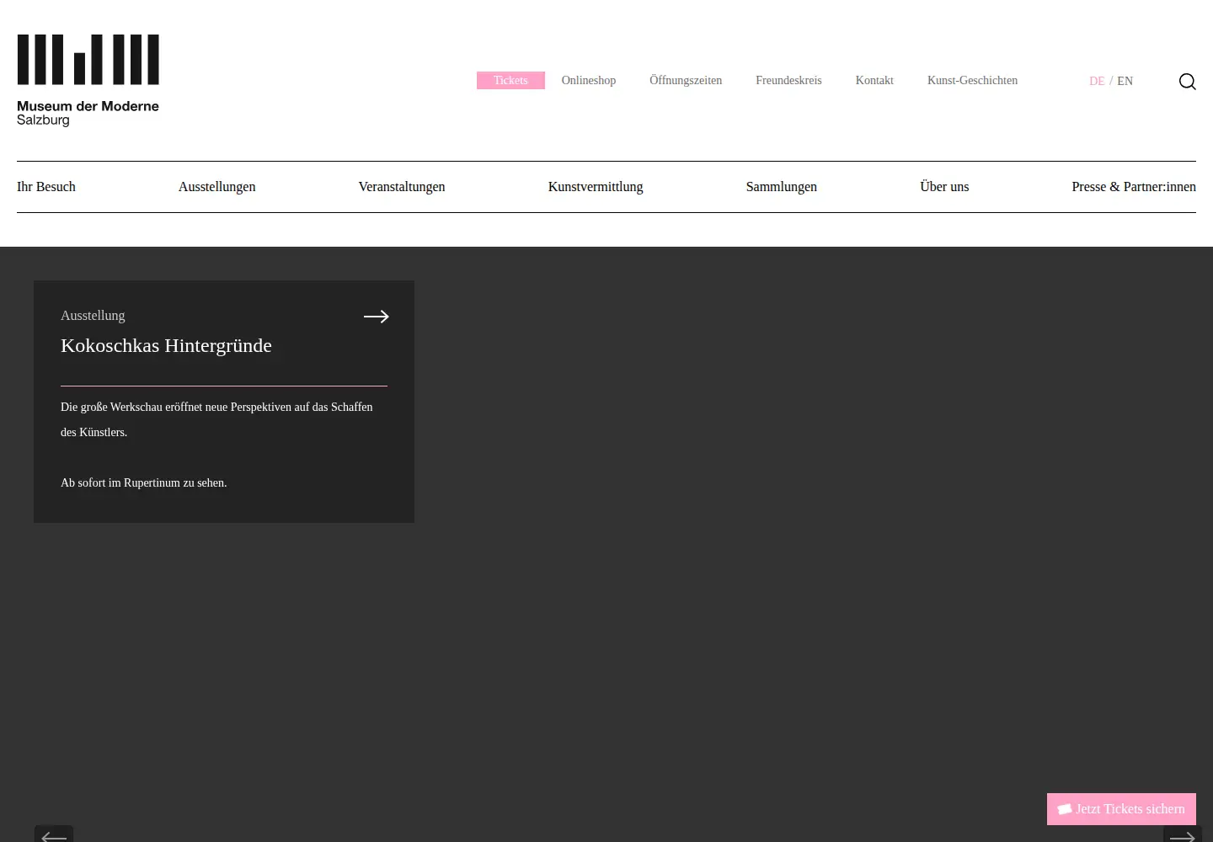Open Kunstvermittlung menu
Viewport: 1213px width, 842px height.
point(596,187)
